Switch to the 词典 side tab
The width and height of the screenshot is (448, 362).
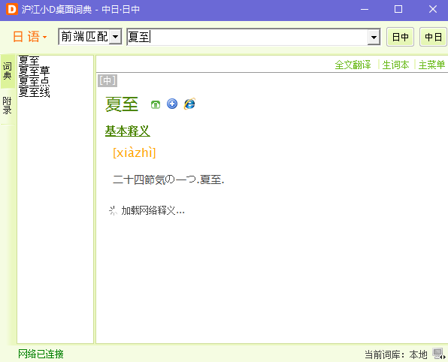point(8,71)
